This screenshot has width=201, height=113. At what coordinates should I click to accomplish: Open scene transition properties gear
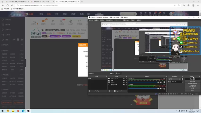coord(182,79)
